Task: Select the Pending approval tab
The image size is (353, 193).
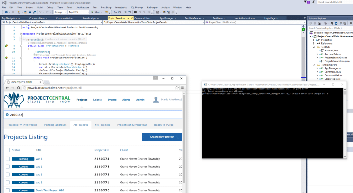Action: tap(55, 125)
